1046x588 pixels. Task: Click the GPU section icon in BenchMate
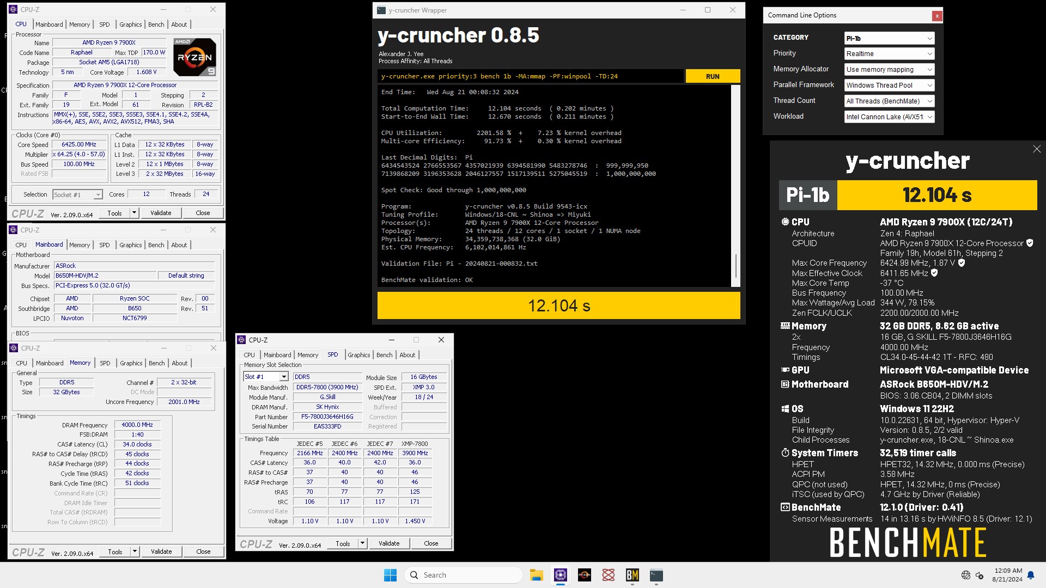tap(785, 370)
